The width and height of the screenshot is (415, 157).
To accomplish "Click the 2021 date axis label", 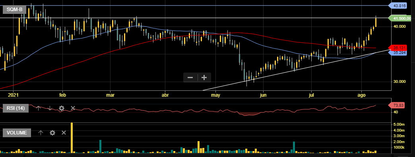I will (x=13, y=95).
